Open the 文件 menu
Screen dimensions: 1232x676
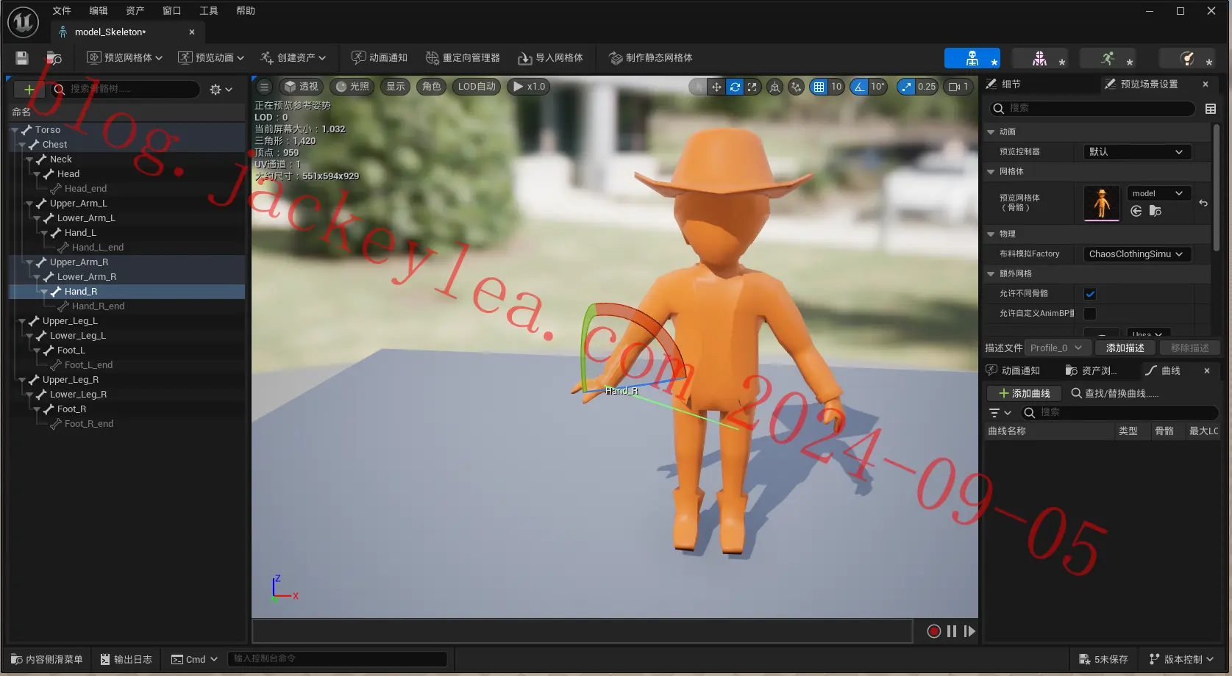[x=62, y=11]
